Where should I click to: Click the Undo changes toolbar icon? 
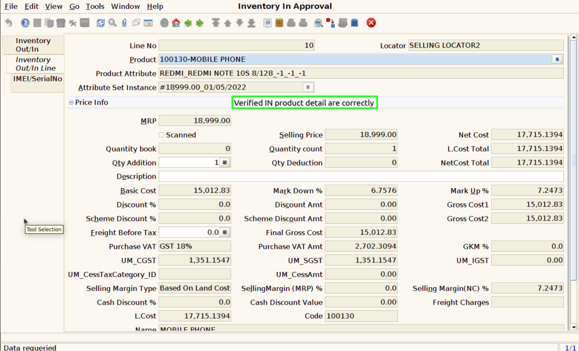[x=8, y=23]
